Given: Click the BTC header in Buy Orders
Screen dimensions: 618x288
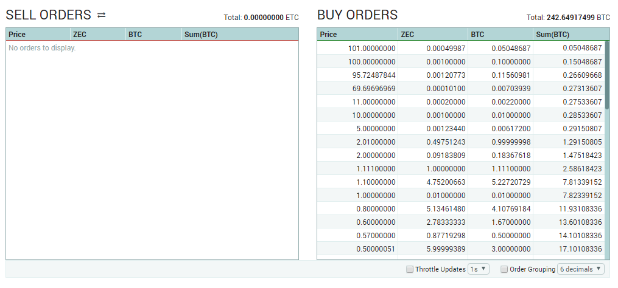Looking at the screenshot, I should pyautogui.click(x=500, y=34).
